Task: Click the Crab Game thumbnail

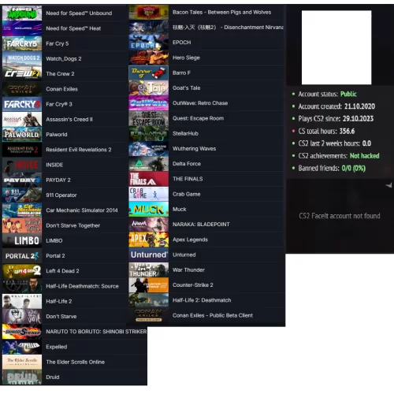Action: click(149, 194)
